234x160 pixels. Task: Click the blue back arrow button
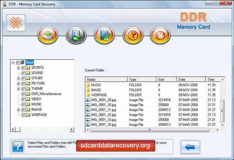point(190,147)
